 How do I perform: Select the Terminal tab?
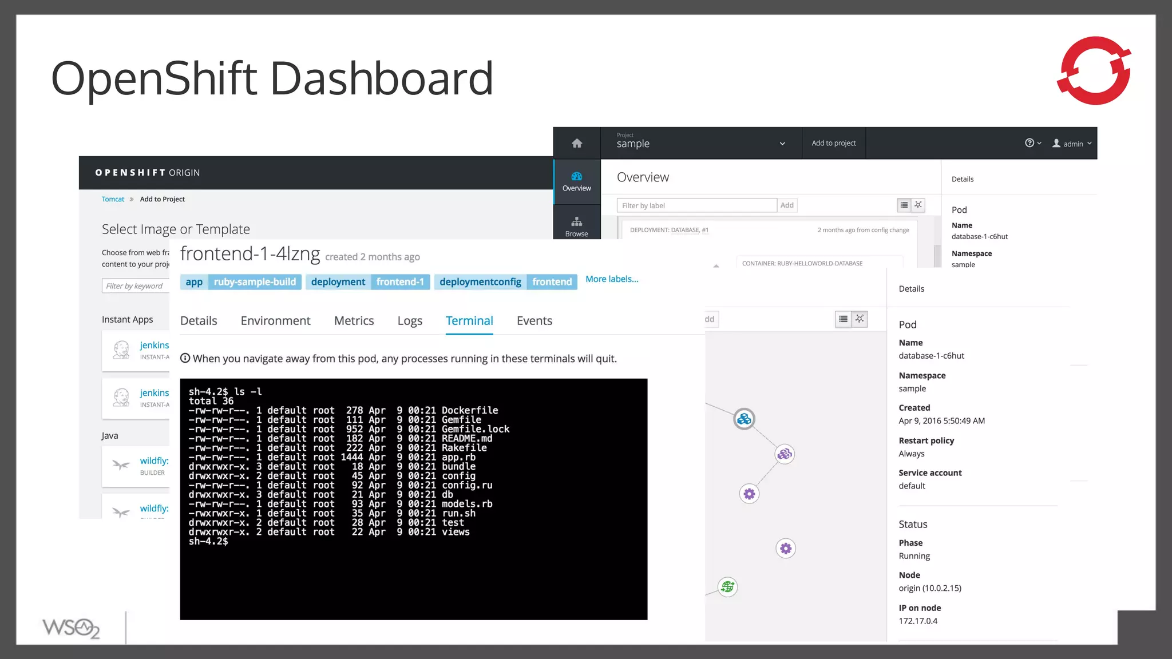coord(469,321)
